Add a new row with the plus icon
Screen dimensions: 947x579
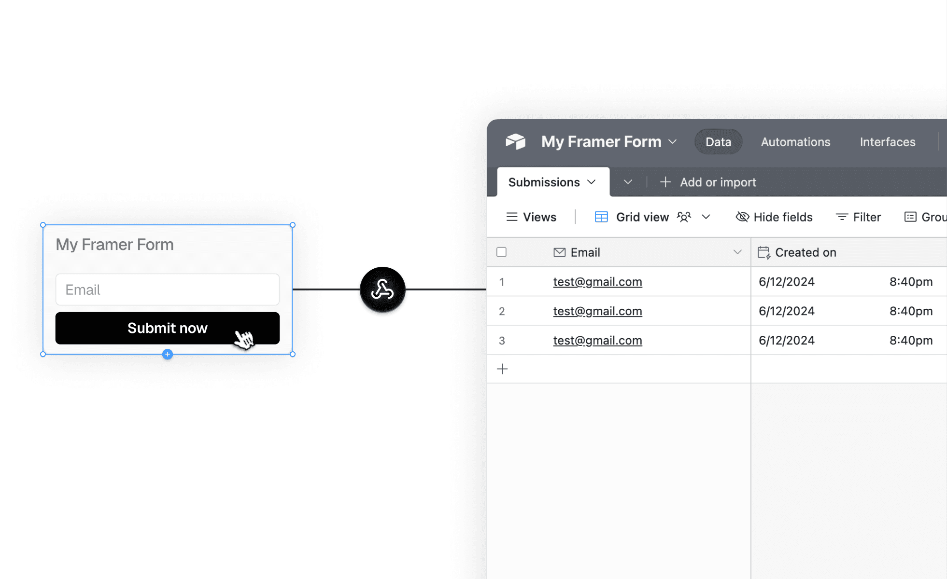502,369
